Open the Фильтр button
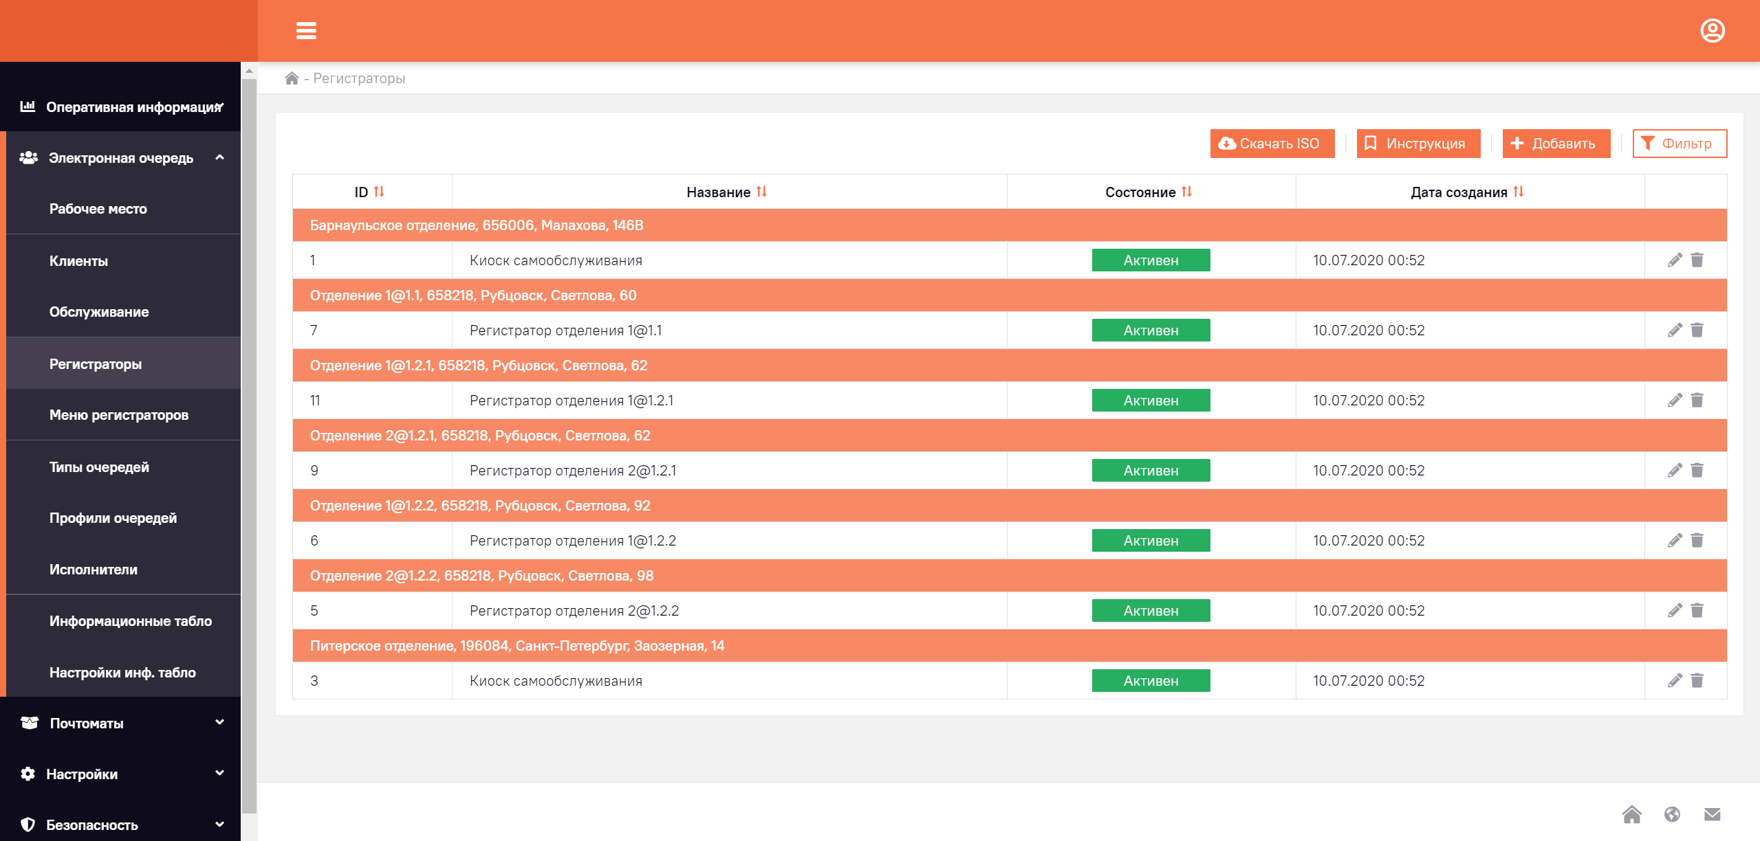Image resolution: width=1760 pixels, height=841 pixels. tap(1679, 144)
